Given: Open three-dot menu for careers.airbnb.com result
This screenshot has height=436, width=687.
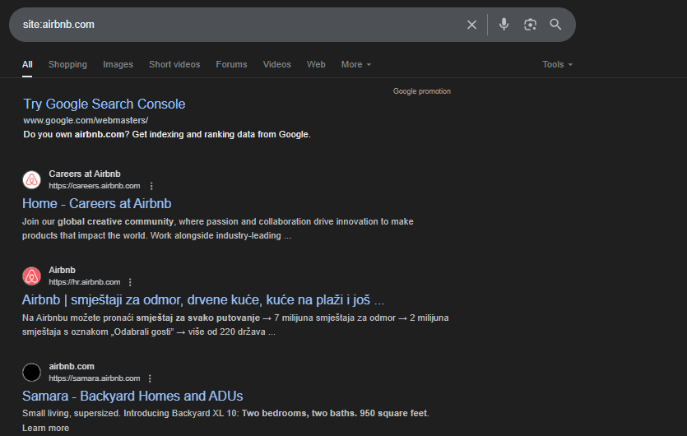Looking at the screenshot, I should tap(151, 187).
